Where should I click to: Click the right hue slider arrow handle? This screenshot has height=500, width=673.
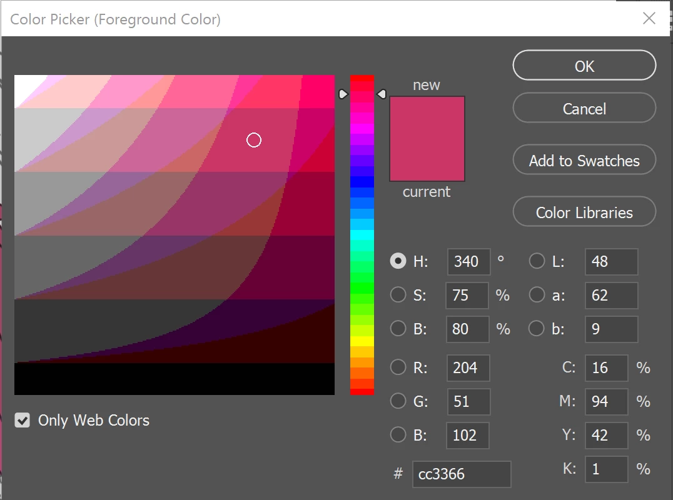click(x=382, y=94)
